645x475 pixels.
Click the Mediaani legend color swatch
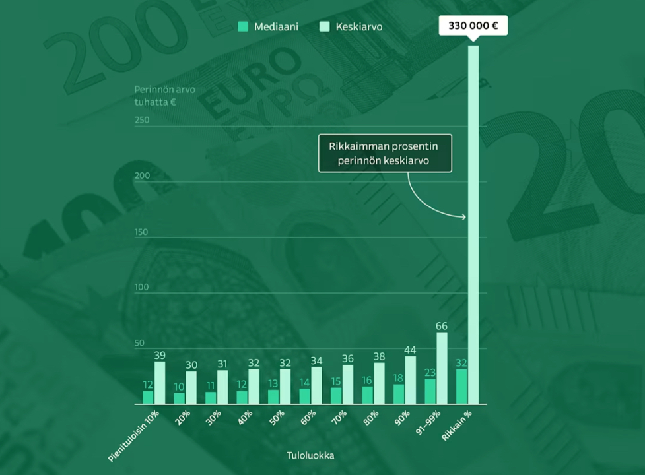[x=243, y=27]
